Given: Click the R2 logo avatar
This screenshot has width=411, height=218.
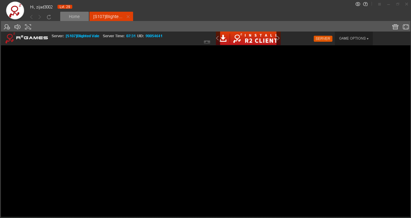Looking at the screenshot, I should point(15,11).
